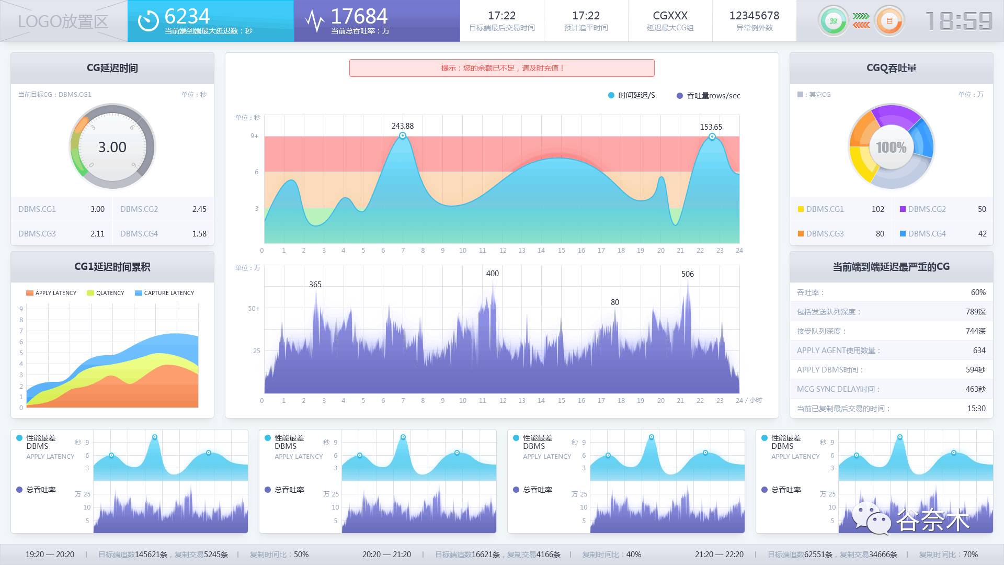Click 复制时间比 70% in status bar

coord(949,555)
